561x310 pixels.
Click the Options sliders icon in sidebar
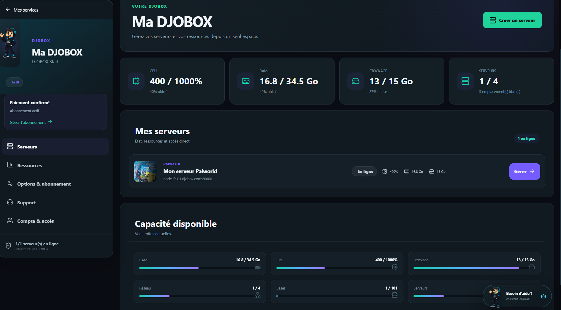(x=10, y=184)
